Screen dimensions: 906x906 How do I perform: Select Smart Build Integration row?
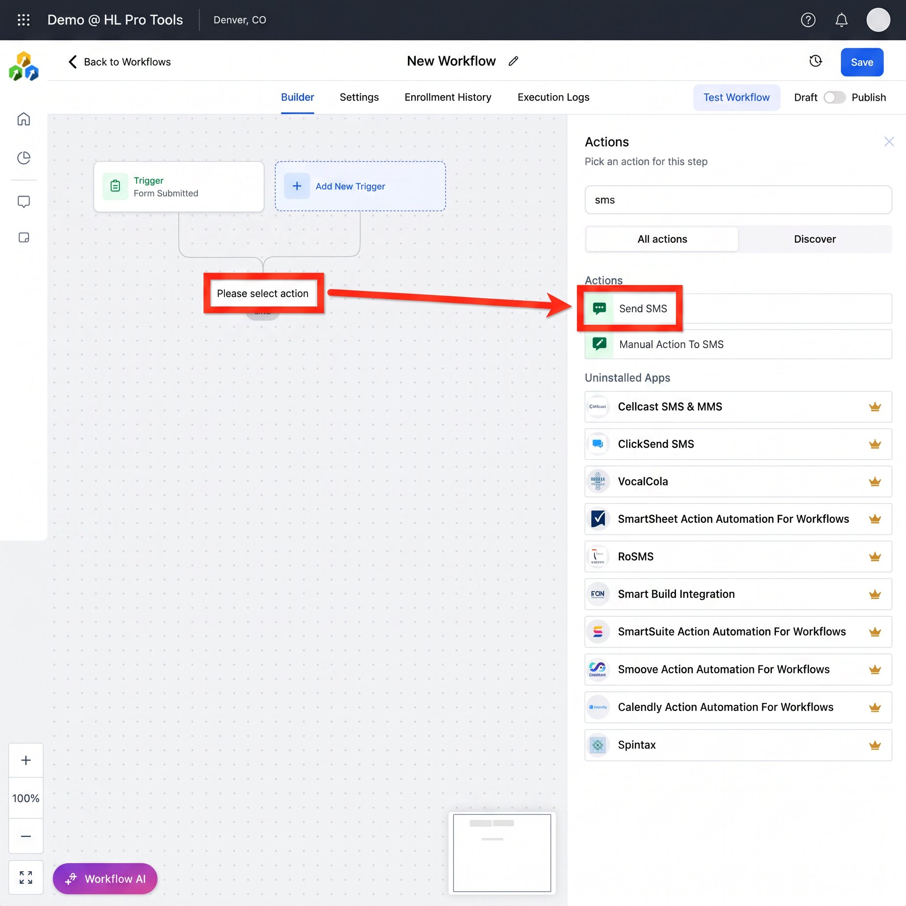coord(738,594)
